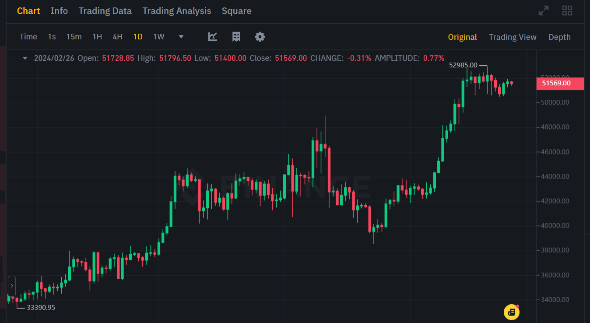Select the 52985.00 high price marker
590x323 pixels.
(x=464, y=65)
